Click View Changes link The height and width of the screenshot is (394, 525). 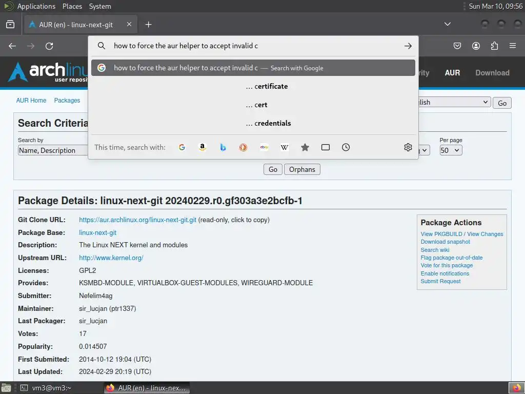click(x=485, y=234)
